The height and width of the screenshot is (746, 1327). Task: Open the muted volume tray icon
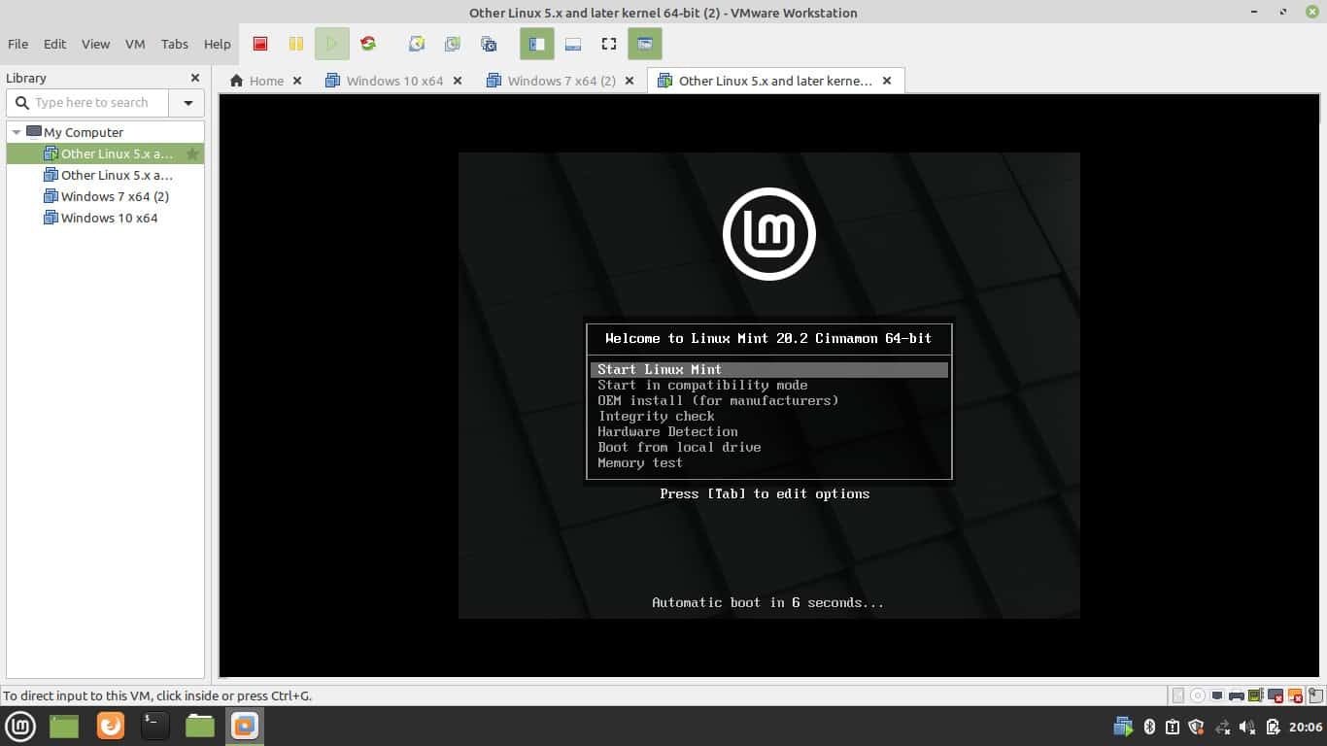click(1247, 727)
